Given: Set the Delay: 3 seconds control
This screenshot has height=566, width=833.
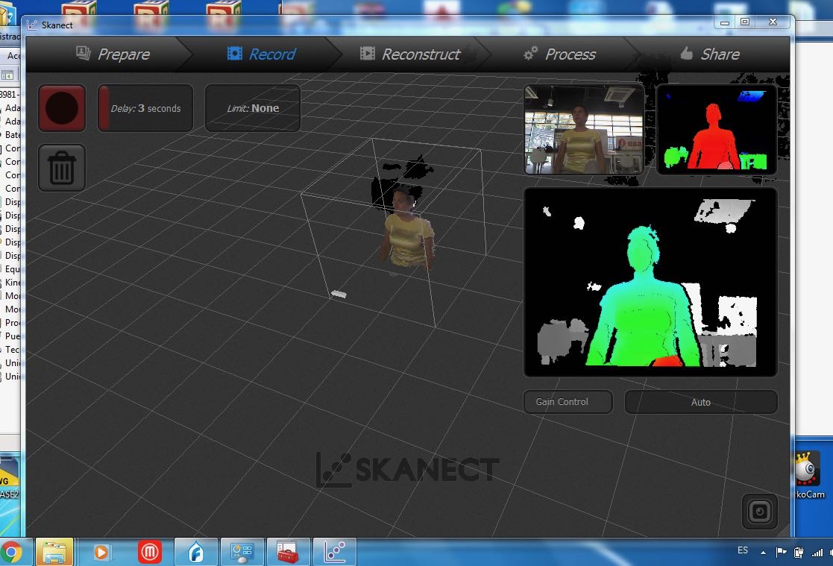Looking at the screenshot, I should [145, 108].
